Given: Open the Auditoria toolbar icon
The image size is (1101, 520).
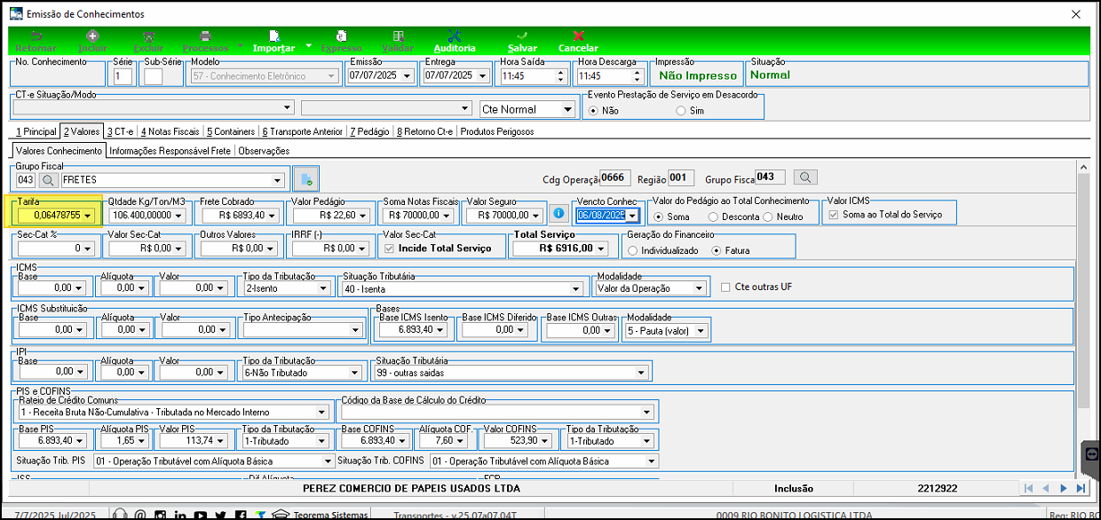Looking at the screenshot, I should click(455, 36).
